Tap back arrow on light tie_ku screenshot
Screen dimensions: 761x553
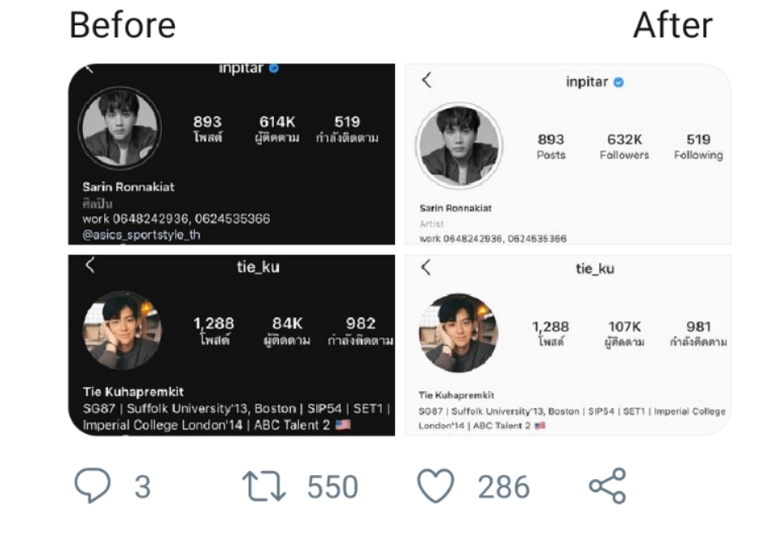pyautogui.click(x=426, y=267)
